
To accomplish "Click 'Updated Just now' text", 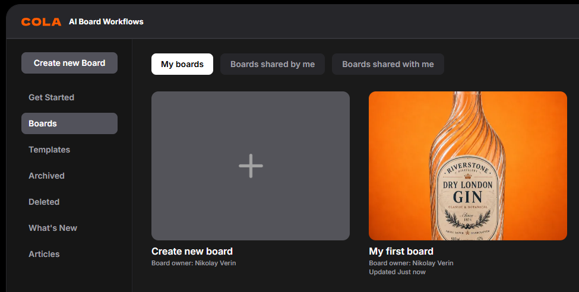I will (x=397, y=272).
